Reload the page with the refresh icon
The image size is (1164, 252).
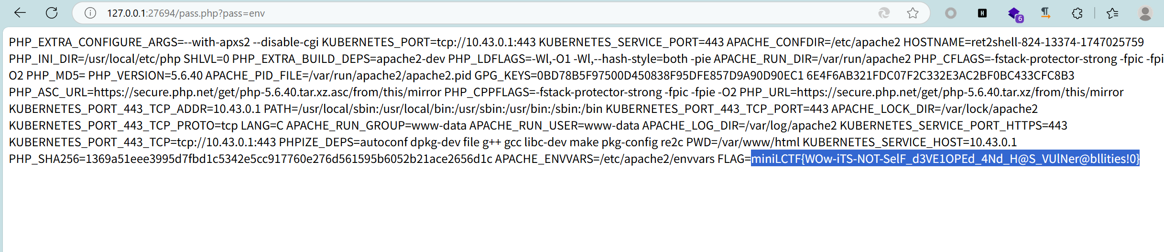pos(52,13)
